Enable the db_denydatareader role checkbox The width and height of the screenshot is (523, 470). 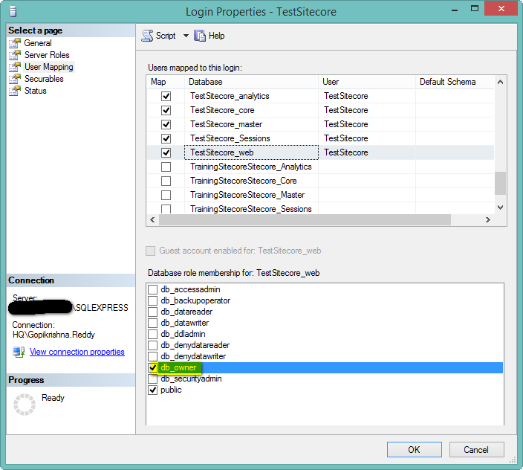[152, 345]
